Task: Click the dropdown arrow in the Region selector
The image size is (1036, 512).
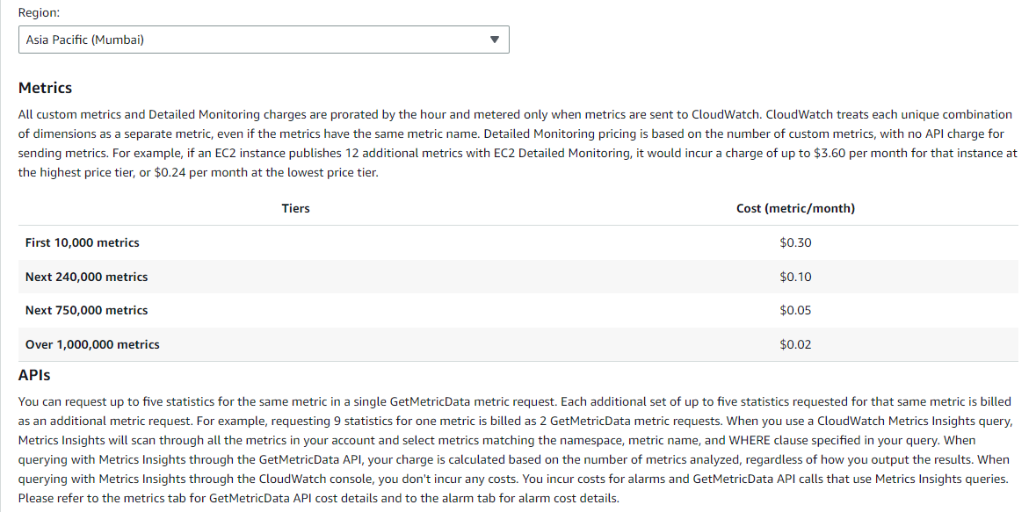Action: pyautogui.click(x=494, y=40)
